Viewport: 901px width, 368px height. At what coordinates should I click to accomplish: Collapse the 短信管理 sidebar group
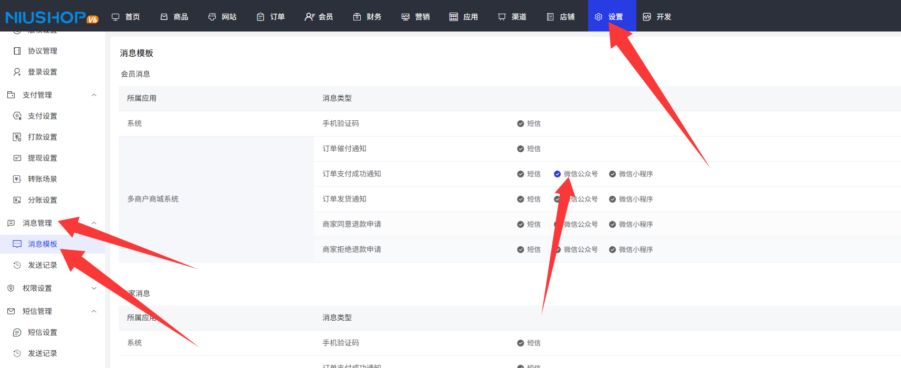coord(94,311)
